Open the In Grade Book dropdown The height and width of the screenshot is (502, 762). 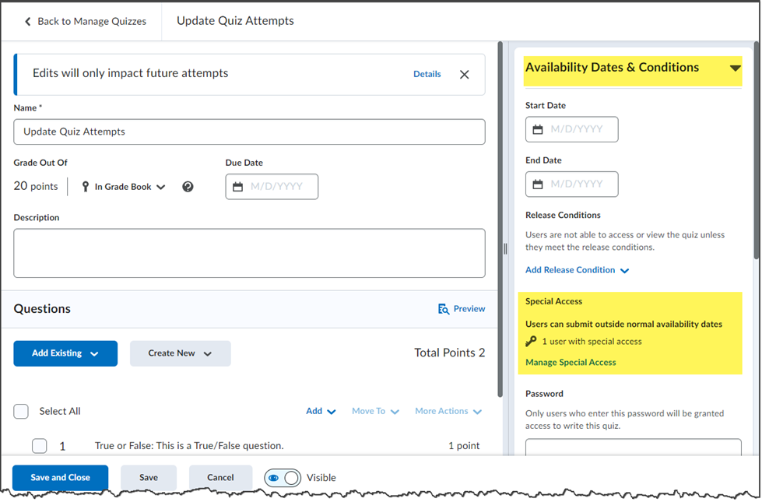click(125, 187)
